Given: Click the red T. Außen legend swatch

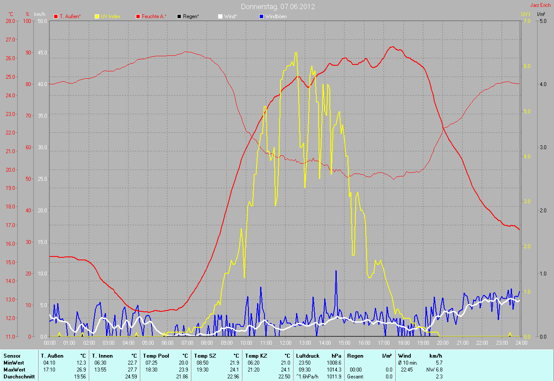Looking at the screenshot, I should pyautogui.click(x=56, y=16).
